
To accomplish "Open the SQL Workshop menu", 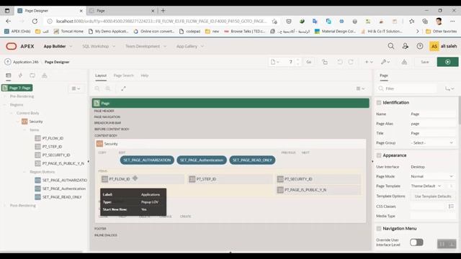I will (99, 46).
